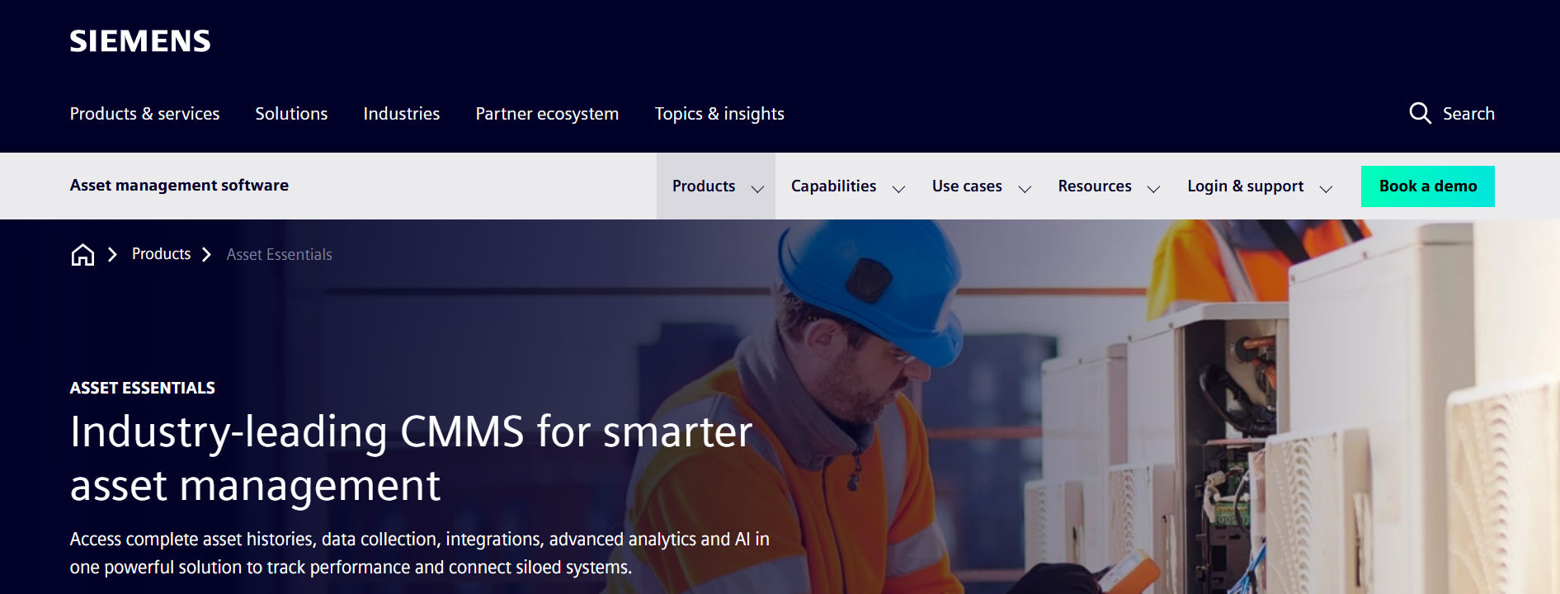Open Products & services menu

(144, 114)
